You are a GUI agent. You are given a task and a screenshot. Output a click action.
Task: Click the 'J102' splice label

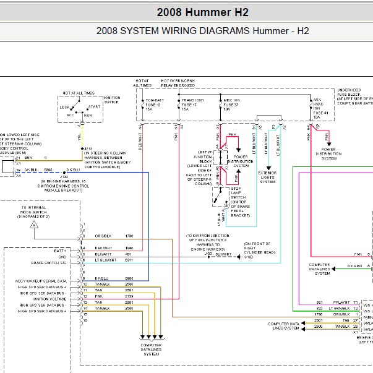click(x=208, y=254)
